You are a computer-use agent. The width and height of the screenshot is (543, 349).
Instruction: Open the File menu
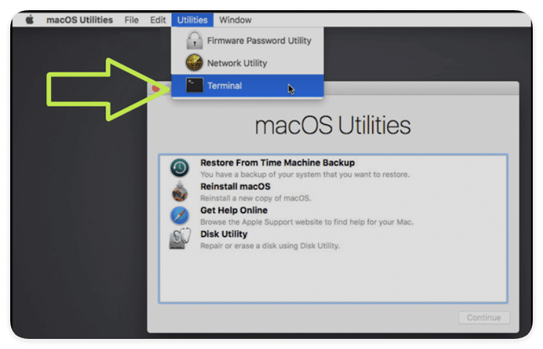(x=132, y=20)
